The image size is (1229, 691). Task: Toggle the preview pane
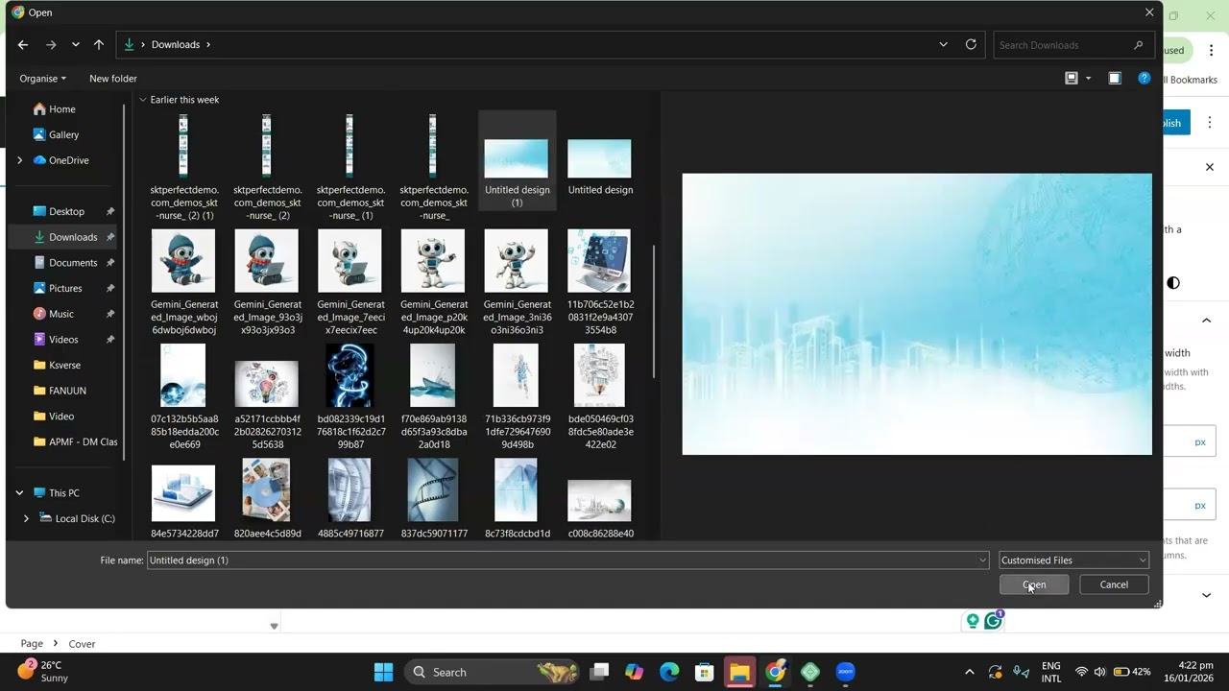point(1115,79)
